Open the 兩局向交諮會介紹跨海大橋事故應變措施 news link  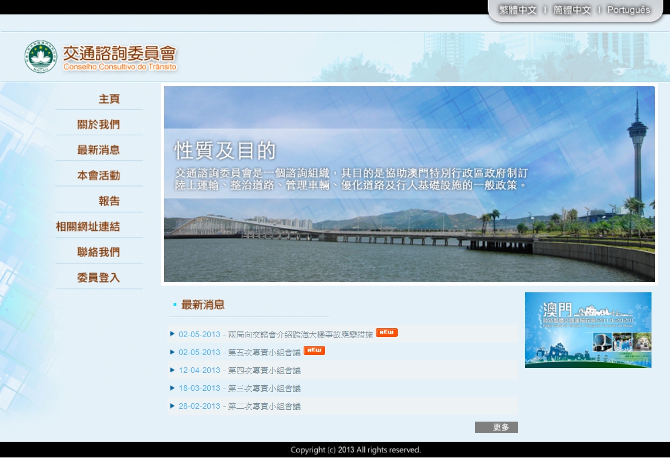tap(300, 334)
